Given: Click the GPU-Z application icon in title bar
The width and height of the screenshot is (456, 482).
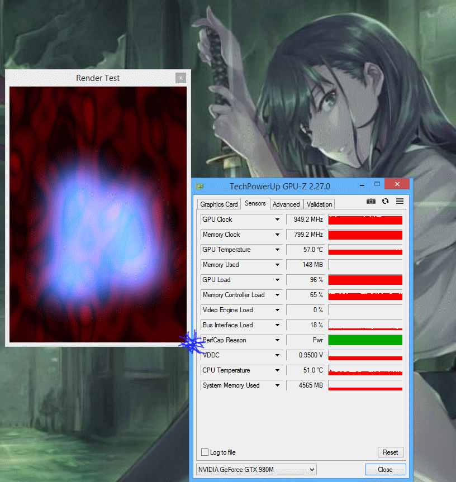Looking at the screenshot, I should tap(199, 187).
